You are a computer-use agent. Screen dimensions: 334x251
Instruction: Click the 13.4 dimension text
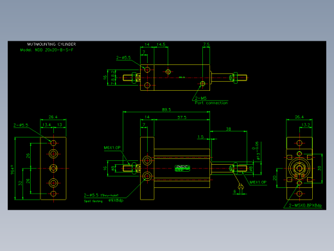pyautogui.click(x=46, y=125)
